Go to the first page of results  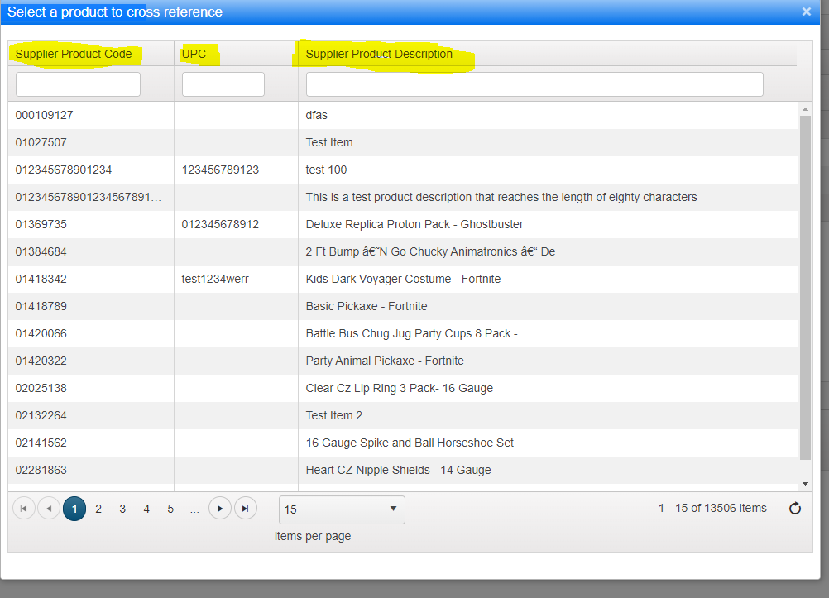pyautogui.click(x=24, y=509)
